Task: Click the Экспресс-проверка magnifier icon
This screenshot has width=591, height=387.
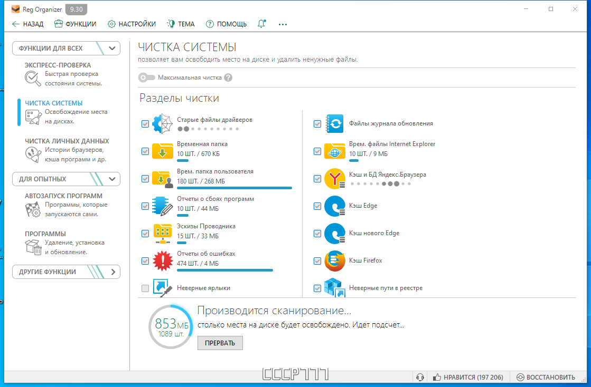Action: 33,79
